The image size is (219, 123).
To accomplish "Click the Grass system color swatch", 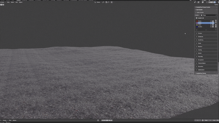I will 197,25.
